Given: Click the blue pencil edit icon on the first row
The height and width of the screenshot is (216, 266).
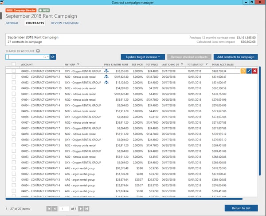Looking at the screenshot, I should 249,71.
